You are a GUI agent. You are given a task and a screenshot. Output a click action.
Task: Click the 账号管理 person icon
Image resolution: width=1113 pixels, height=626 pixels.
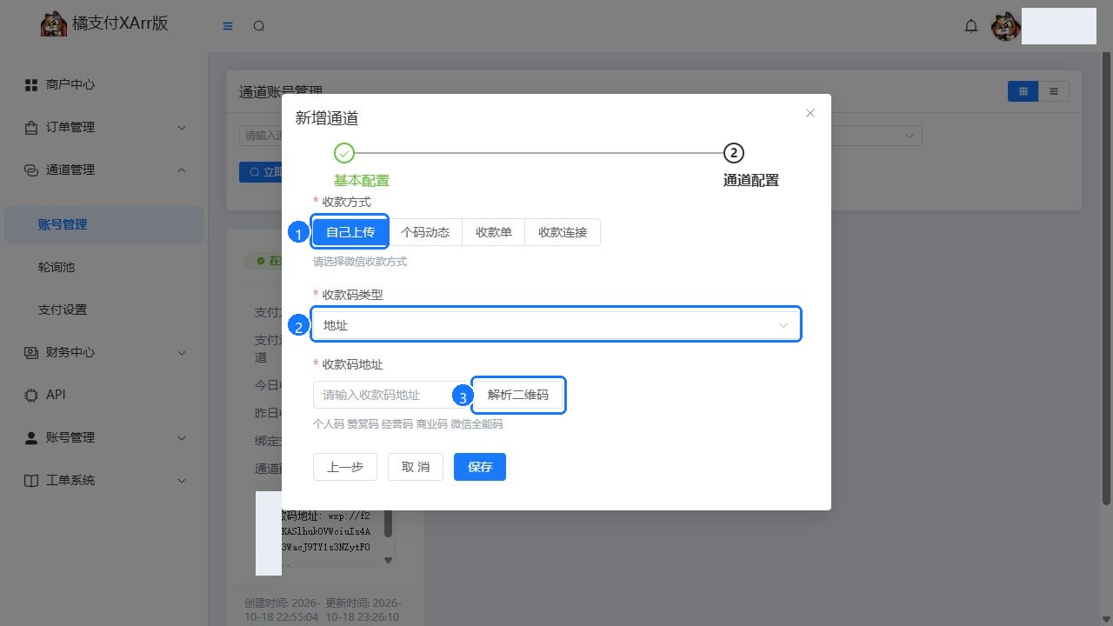(31, 437)
